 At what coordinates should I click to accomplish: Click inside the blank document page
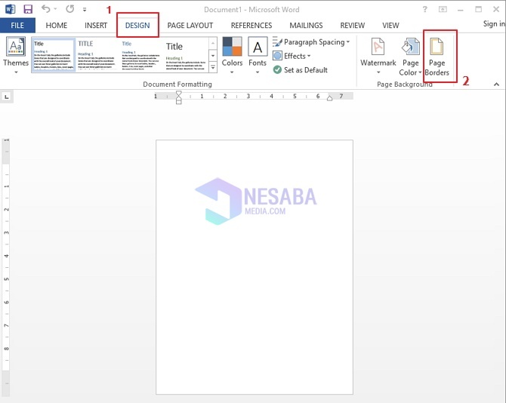click(255, 267)
